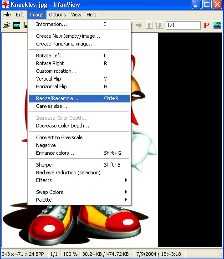
Task: Apply Negative to image
Action: tap(79, 145)
